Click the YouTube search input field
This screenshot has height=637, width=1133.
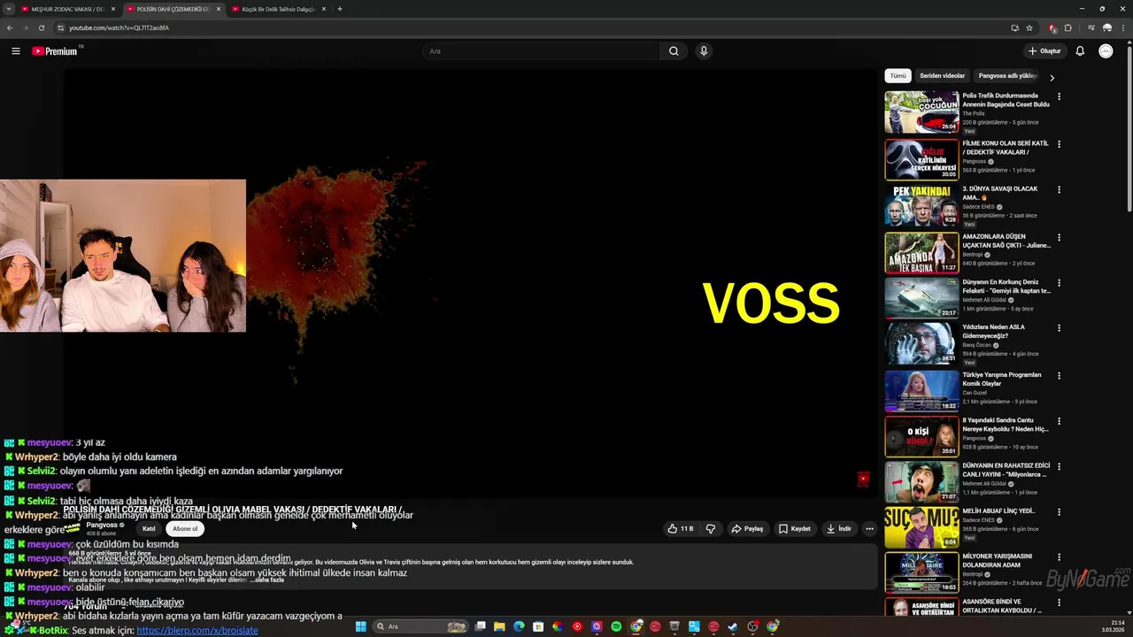tap(541, 51)
